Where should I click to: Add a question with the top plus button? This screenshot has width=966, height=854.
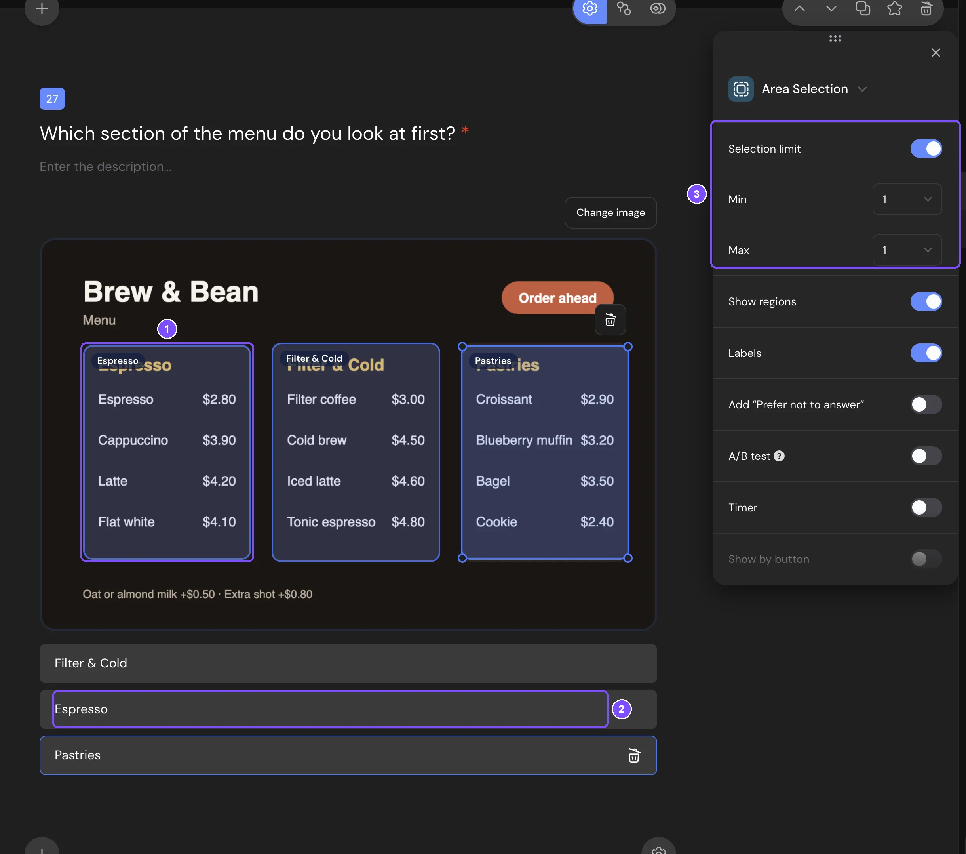point(42,8)
